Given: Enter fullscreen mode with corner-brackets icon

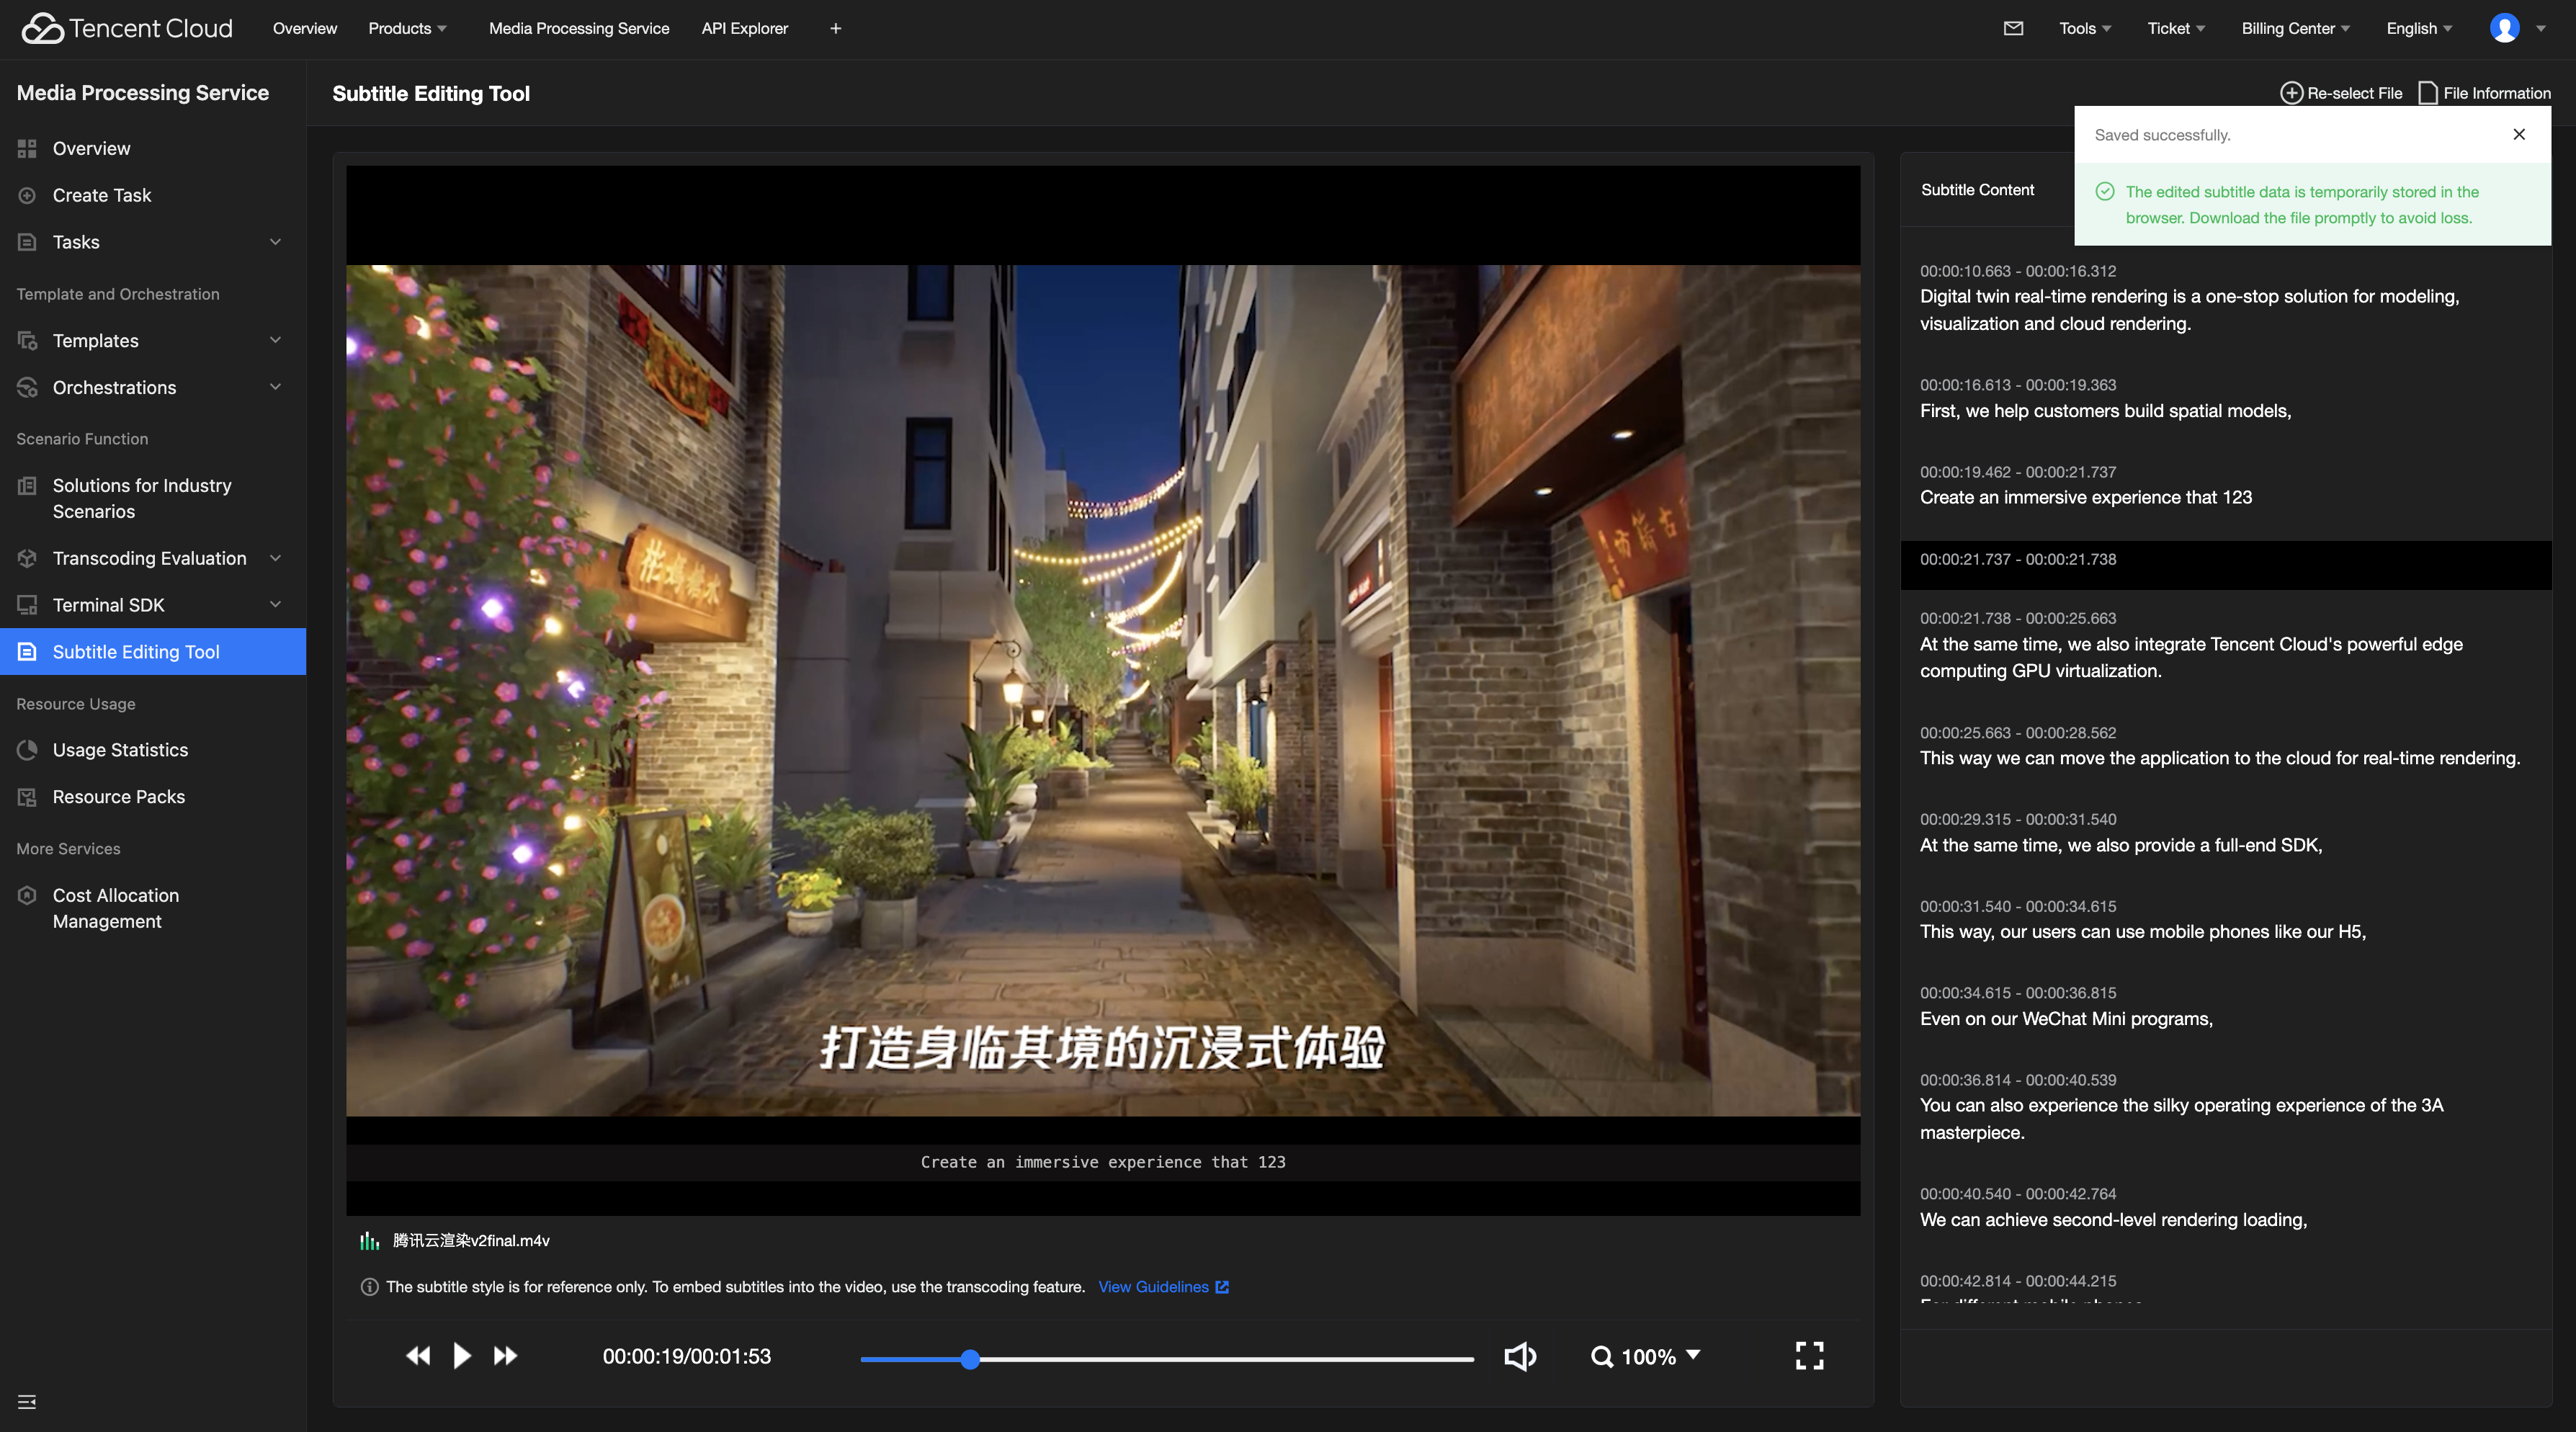Looking at the screenshot, I should pyautogui.click(x=1809, y=1356).
